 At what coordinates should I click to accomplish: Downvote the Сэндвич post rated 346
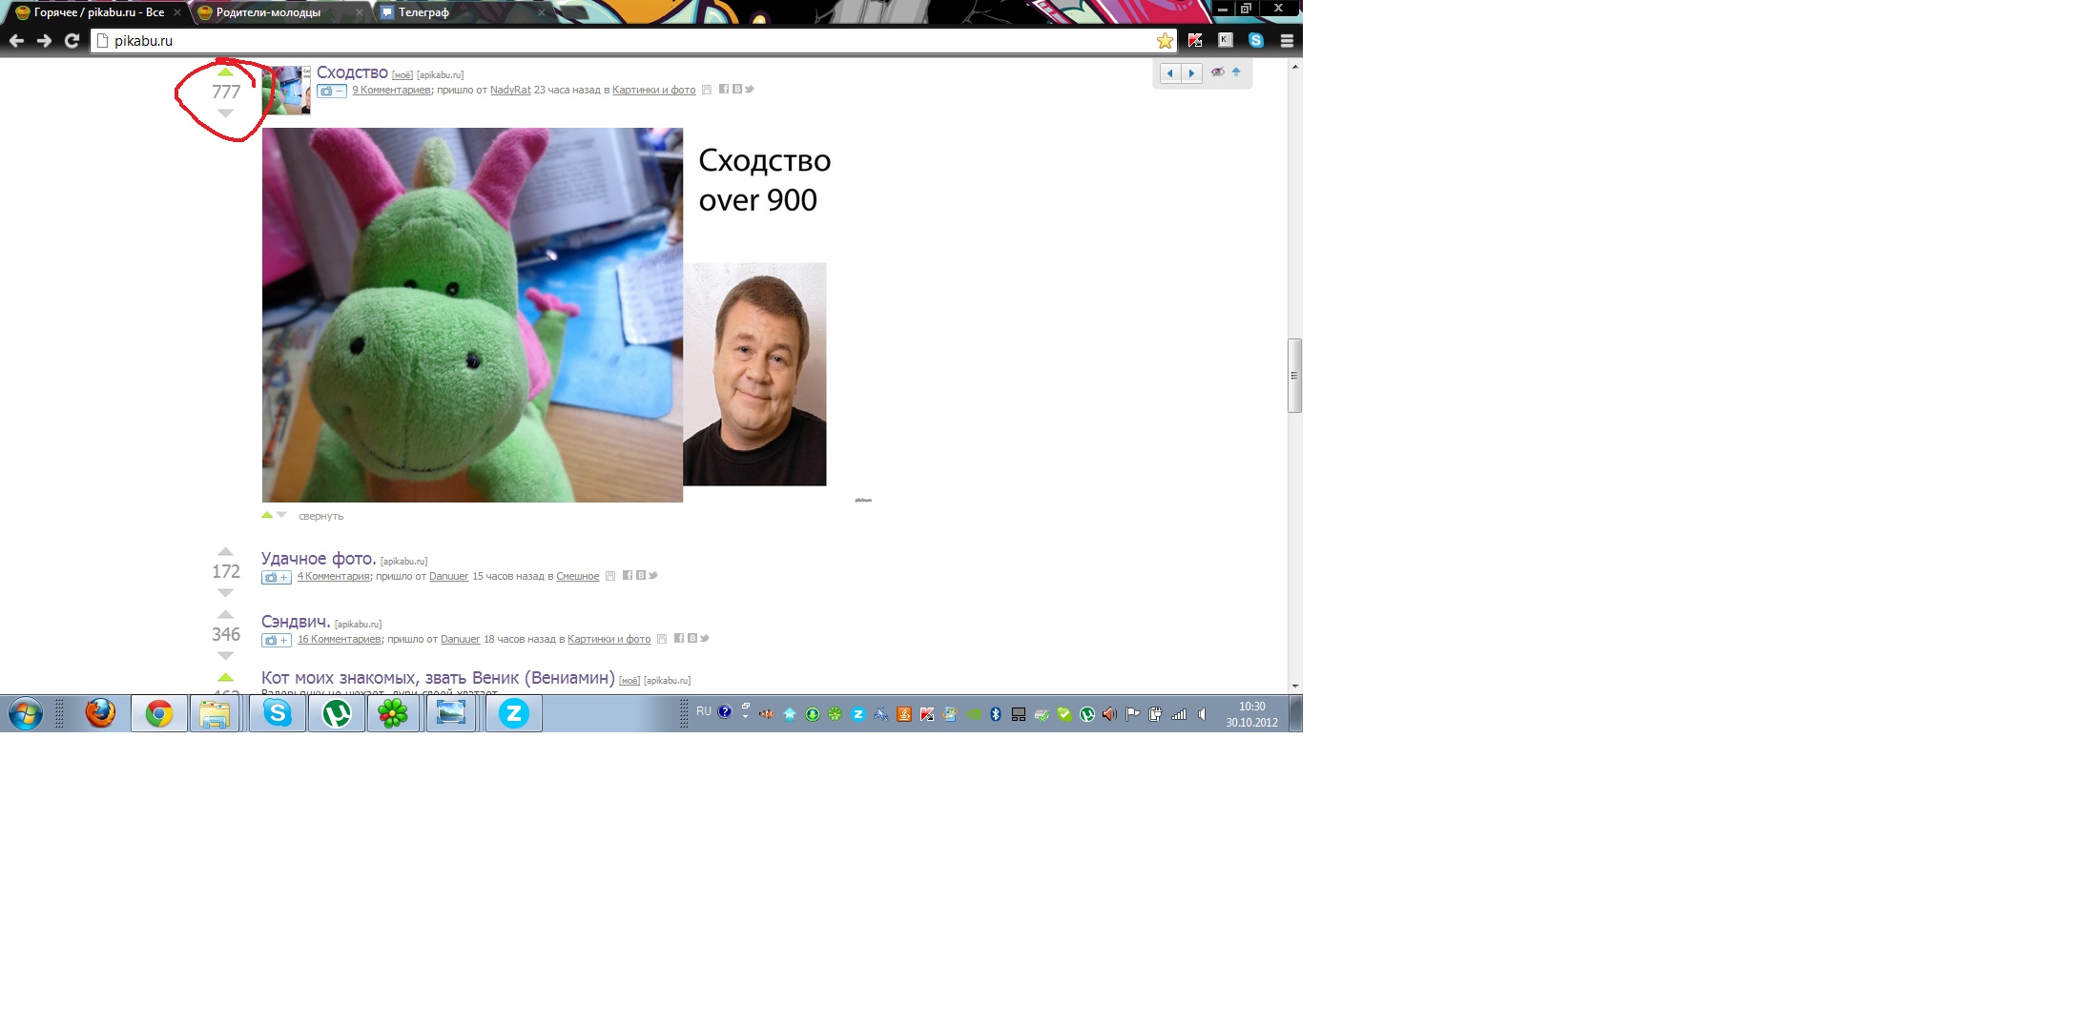[x=225, y=655]
